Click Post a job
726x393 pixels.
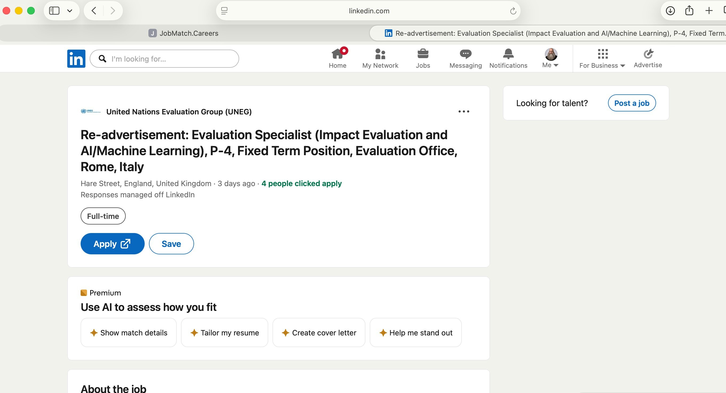click(x=632, y=103)
